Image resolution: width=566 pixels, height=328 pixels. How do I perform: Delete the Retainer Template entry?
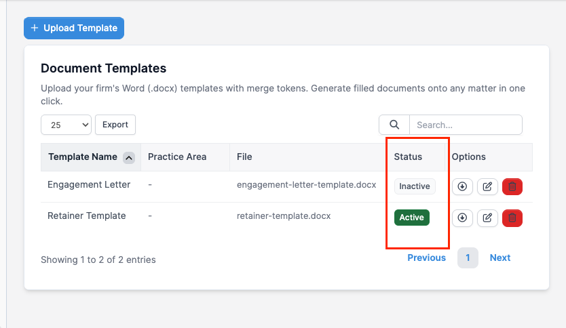512,218
